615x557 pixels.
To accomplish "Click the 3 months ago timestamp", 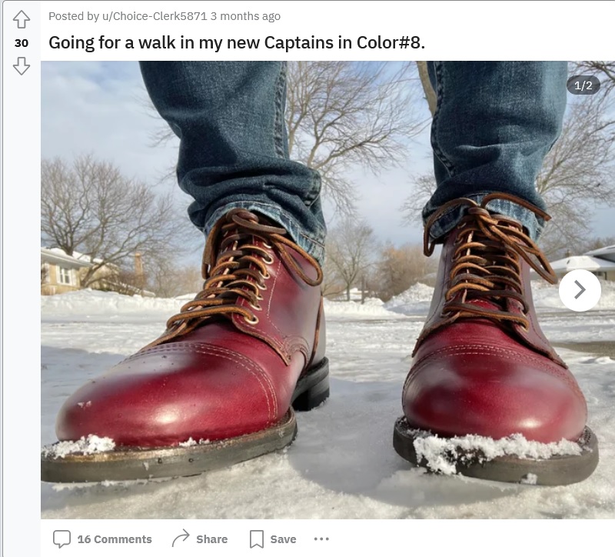I will (x=245, y=16).
